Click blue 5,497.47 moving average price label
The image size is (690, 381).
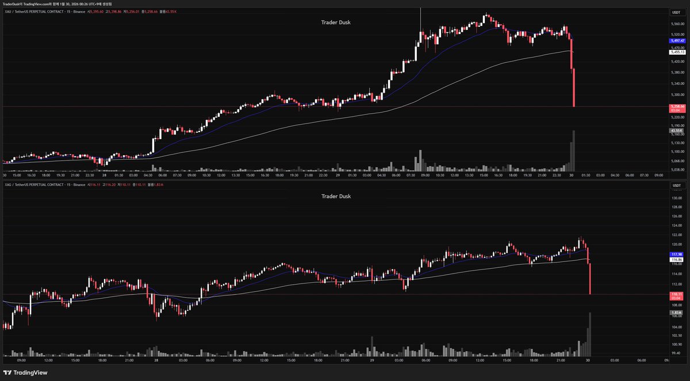point(676,41)
